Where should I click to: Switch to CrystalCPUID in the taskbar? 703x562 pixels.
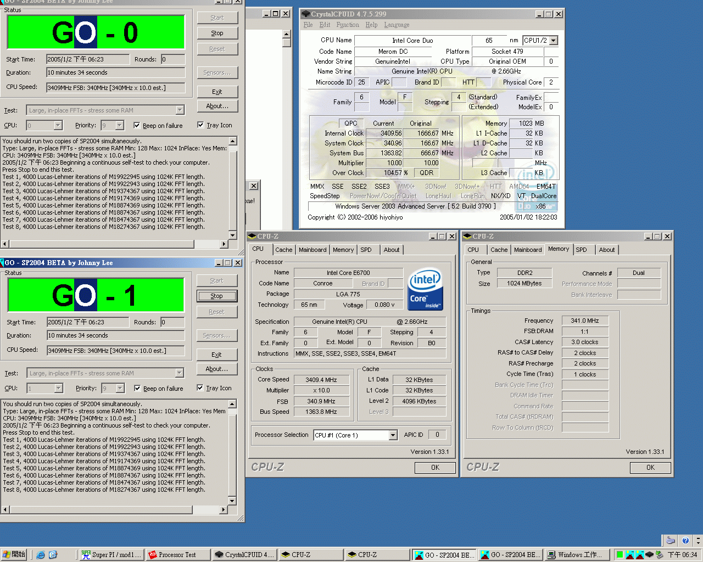(244, 555)
